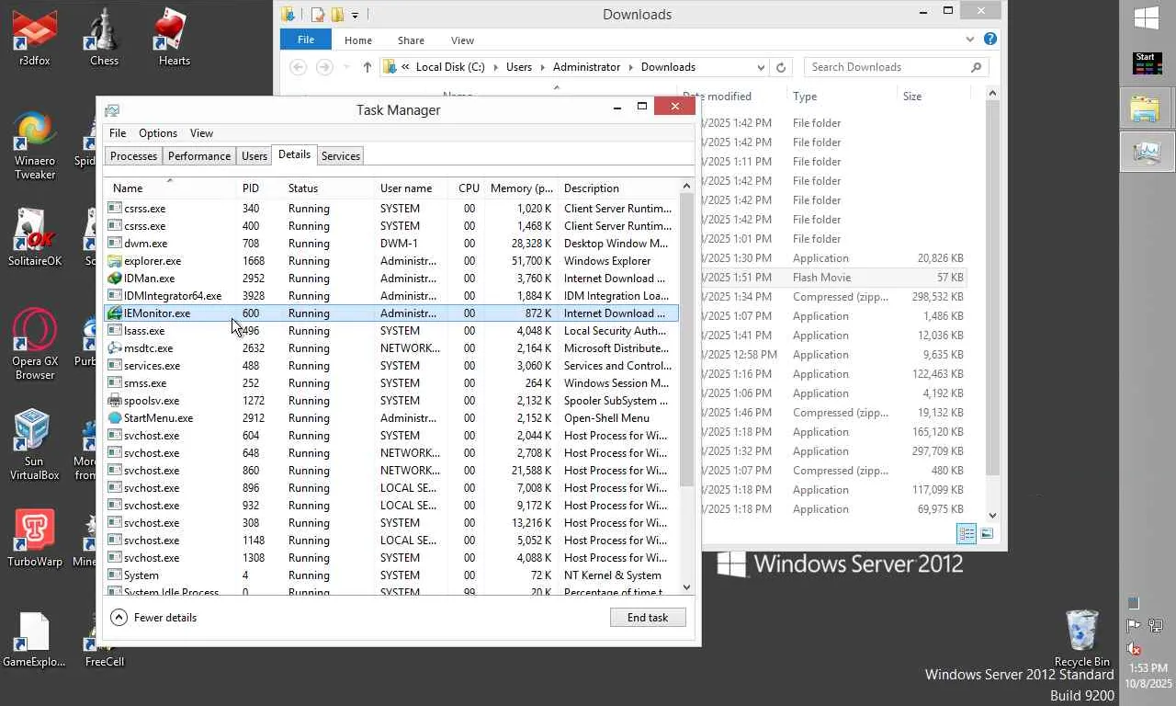Click the Windows logo button on the taskbar
Screen dimensions: 1176x706
click(1146, 18)
